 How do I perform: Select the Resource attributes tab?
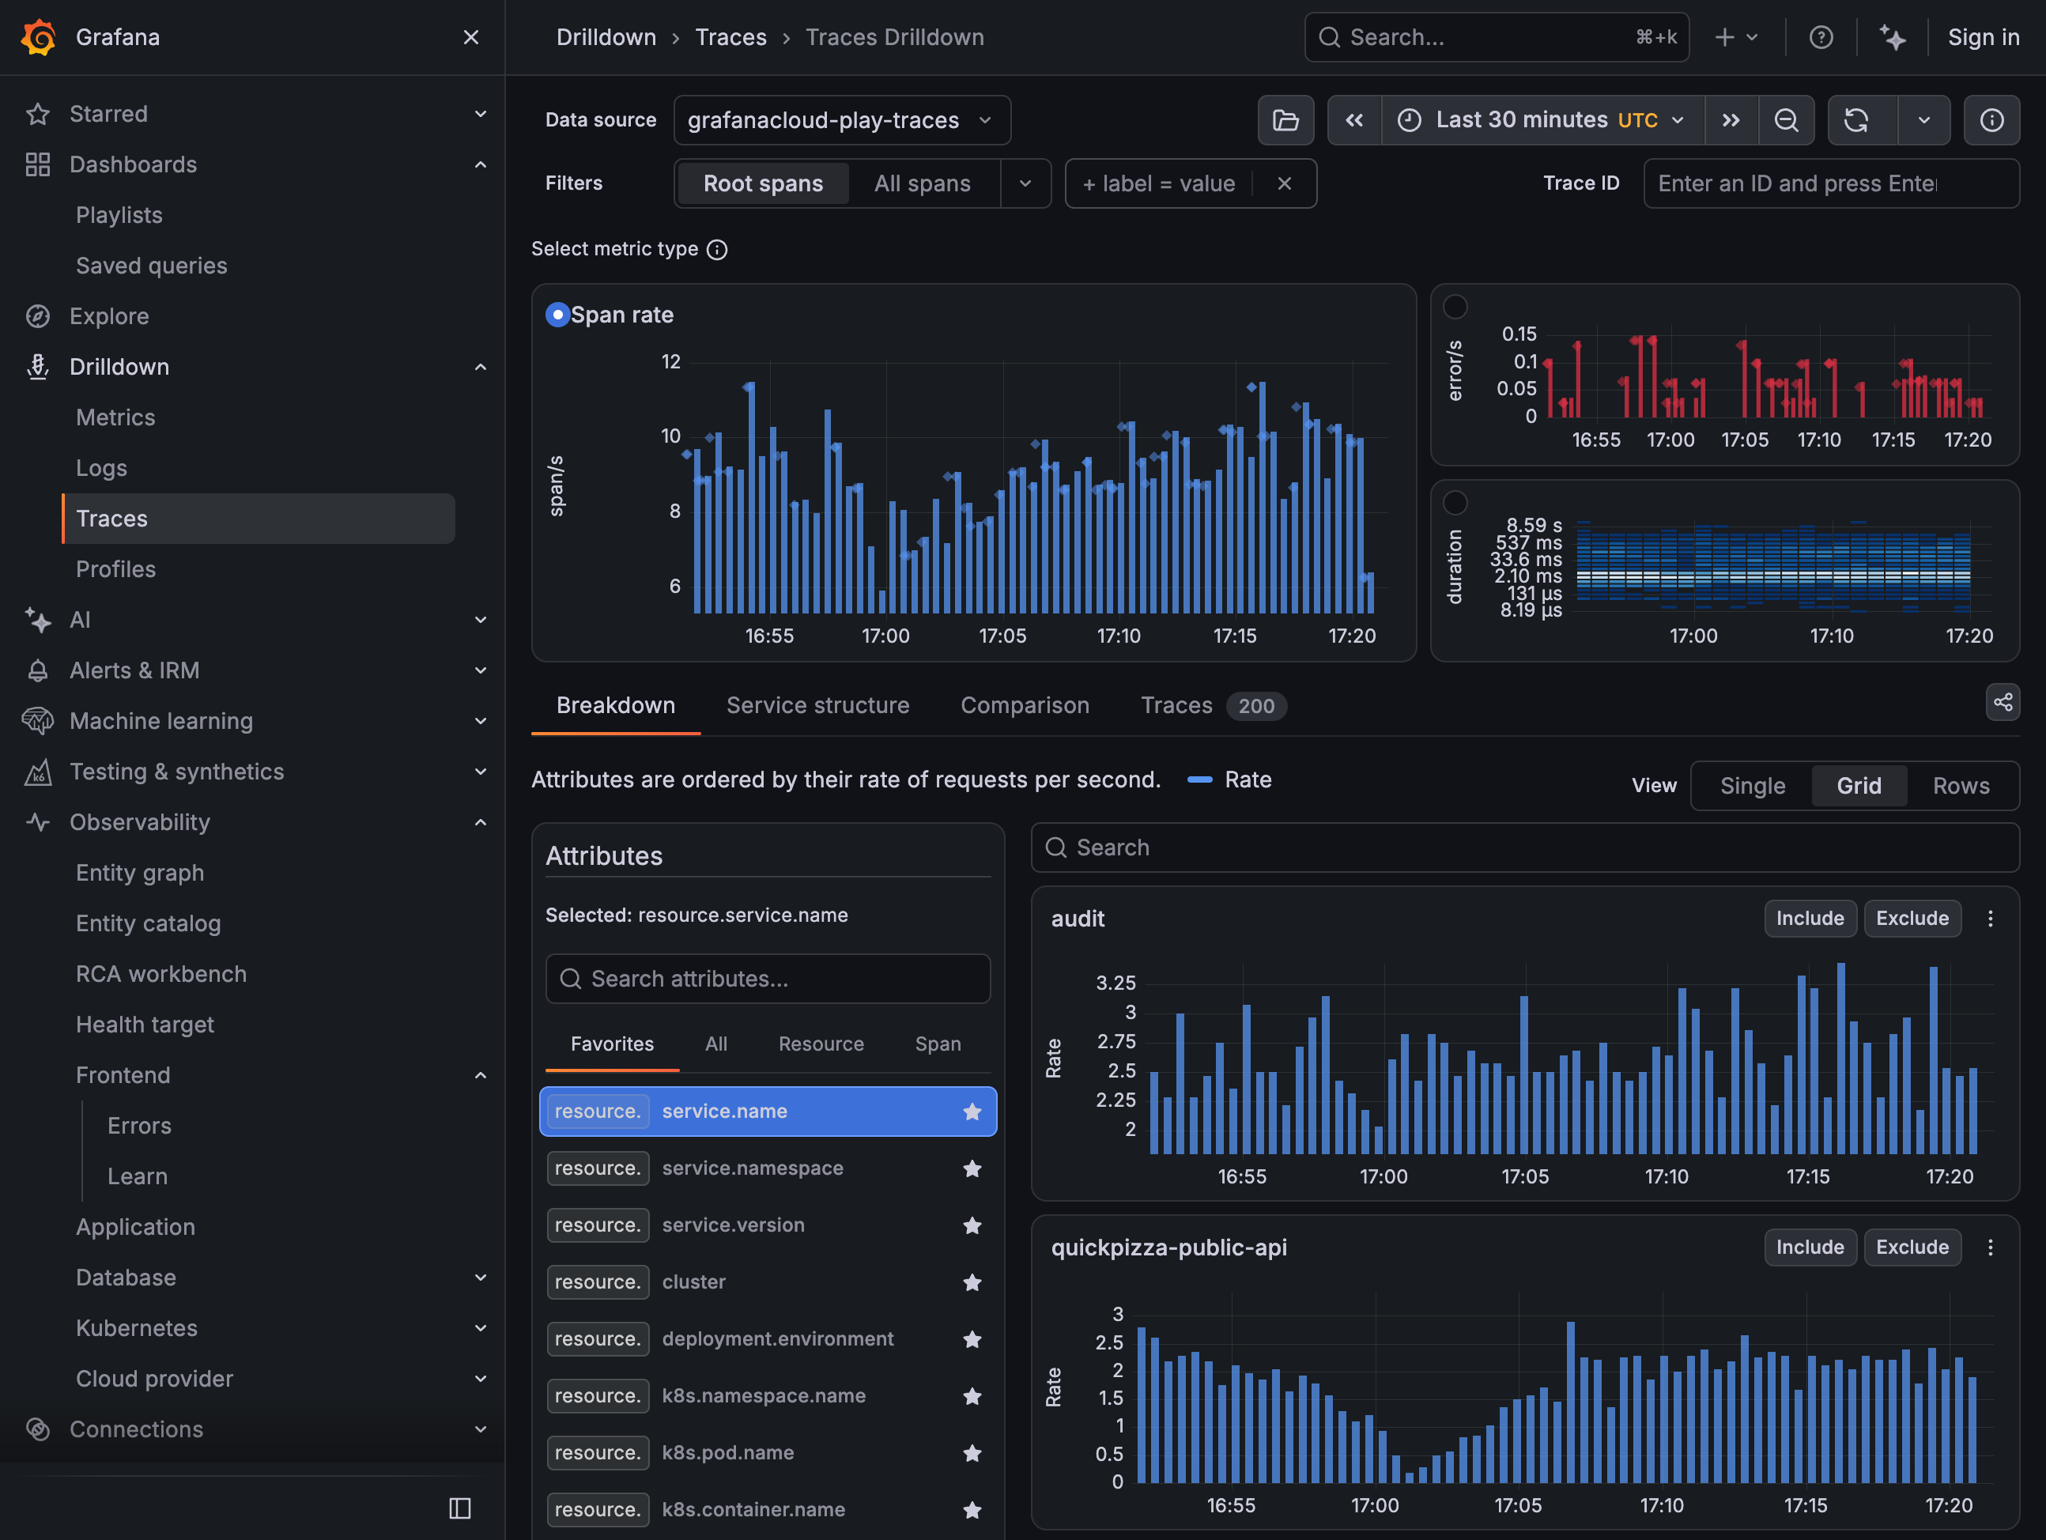click(821, 1044)
